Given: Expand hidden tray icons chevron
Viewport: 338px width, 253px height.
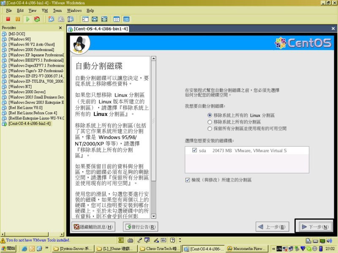Looking at the screenshot, I should [273, 249].
